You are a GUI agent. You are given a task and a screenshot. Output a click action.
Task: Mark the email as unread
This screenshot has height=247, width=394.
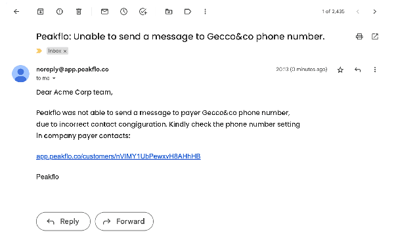click(x=104, y=12)
